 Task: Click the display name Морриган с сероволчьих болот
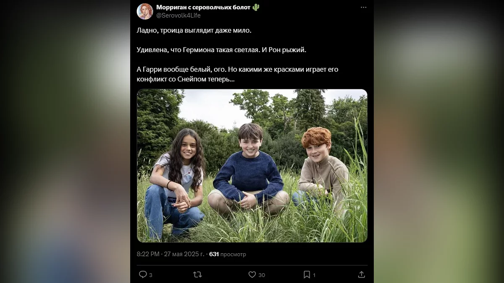pyautogui.click(x=203, y=8)
